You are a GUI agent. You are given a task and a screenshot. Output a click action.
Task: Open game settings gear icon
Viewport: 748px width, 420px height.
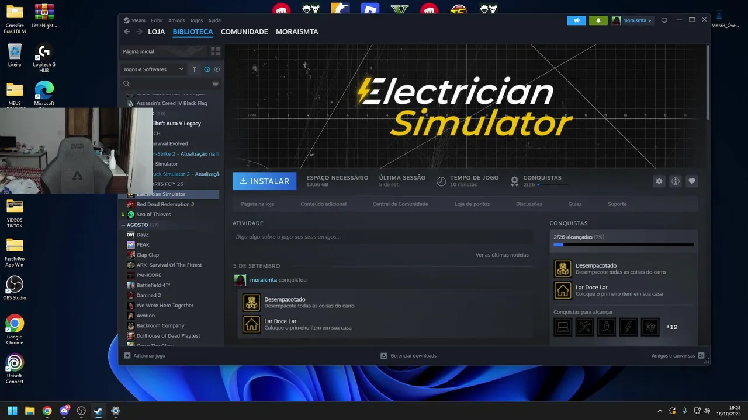(659, 181)
